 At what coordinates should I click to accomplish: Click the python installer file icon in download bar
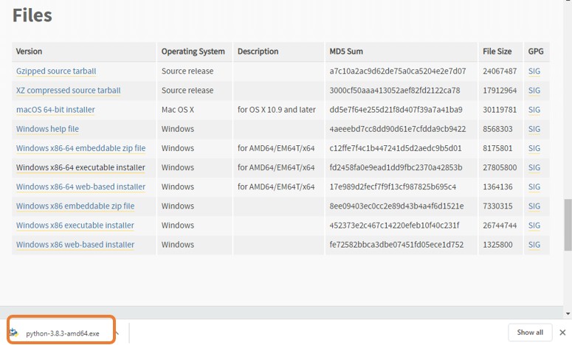tap(14, 332)
